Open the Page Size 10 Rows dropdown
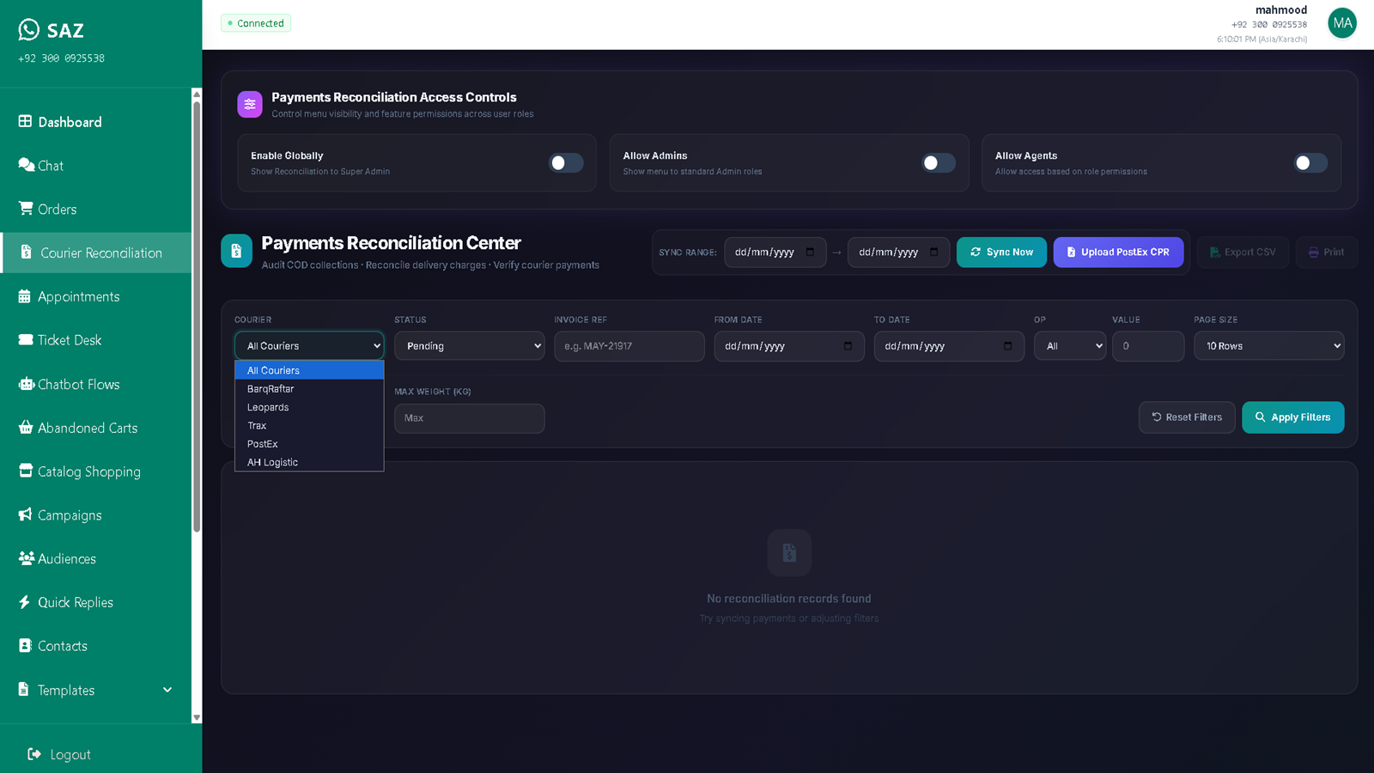The image size is (1374, 773). coord(1268,346)
